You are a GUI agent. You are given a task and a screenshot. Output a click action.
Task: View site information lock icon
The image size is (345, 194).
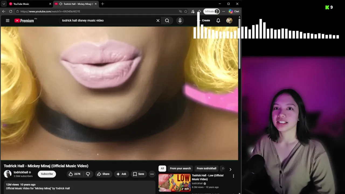pos(17,11)
